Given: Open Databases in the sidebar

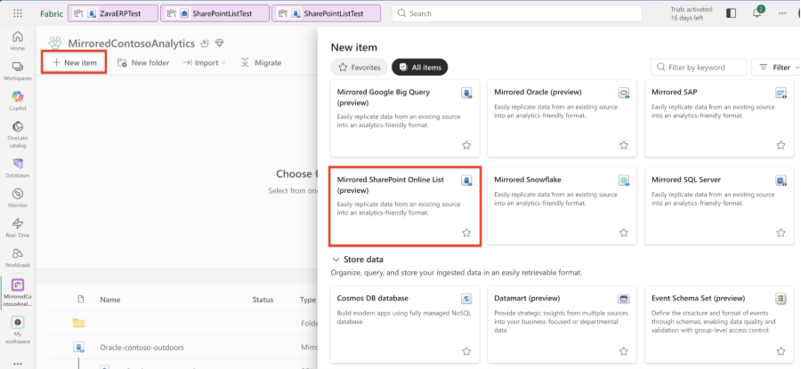Looking at the screenshot, I should [18, 168].
